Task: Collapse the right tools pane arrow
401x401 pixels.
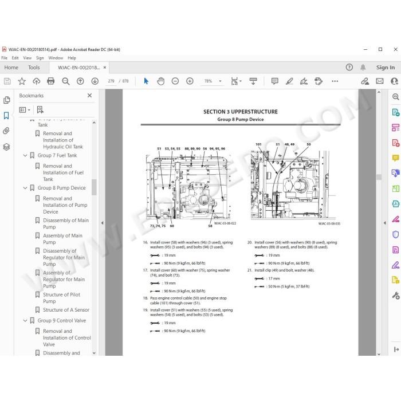Action: [x=384, y=223]
